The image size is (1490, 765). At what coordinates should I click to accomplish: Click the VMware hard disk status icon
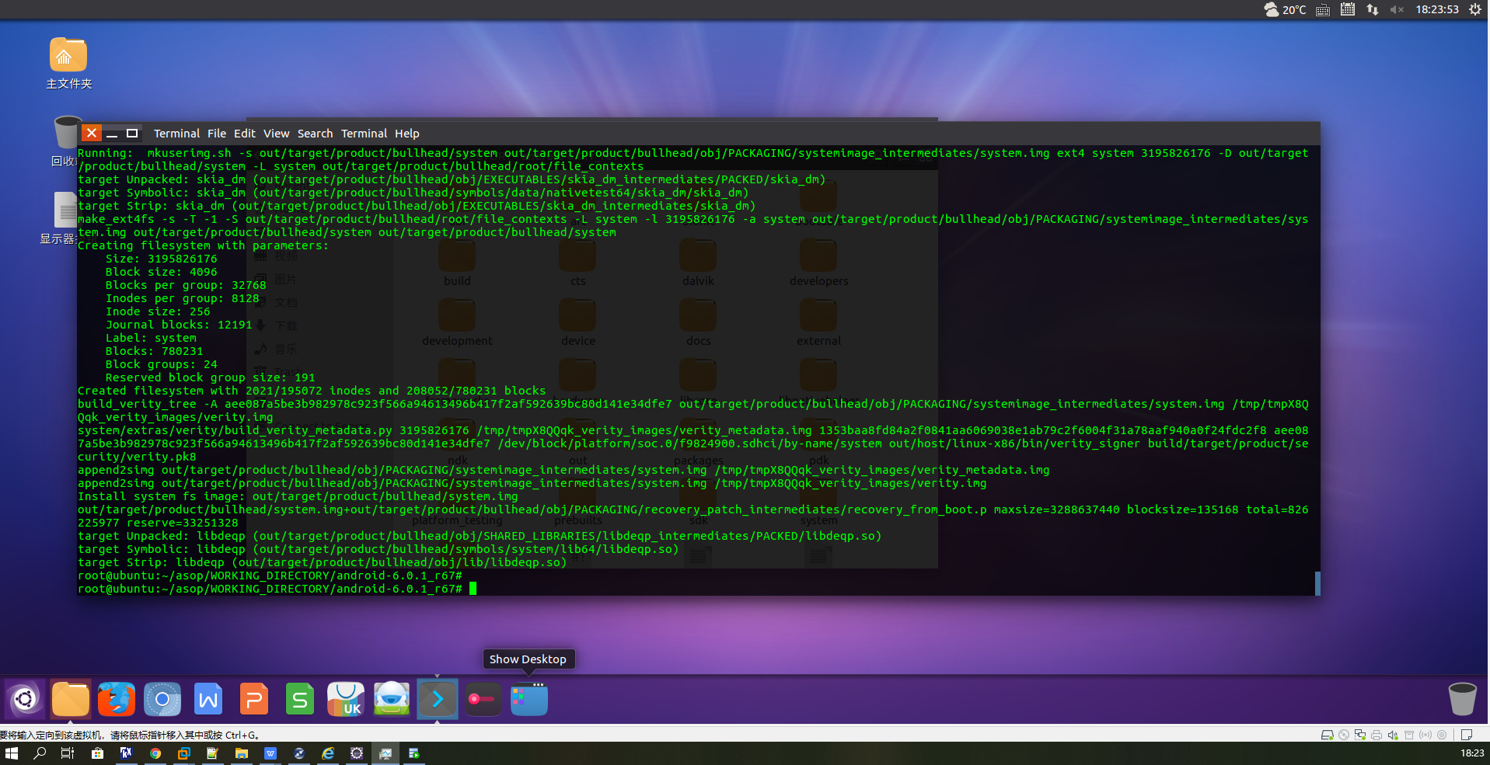[1327, 735]
